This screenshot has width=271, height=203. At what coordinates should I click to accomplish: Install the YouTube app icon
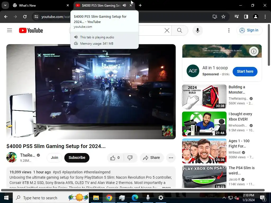[x=215, y=17]
